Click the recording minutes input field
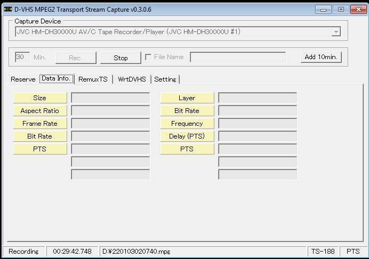 tap(22, 57)
